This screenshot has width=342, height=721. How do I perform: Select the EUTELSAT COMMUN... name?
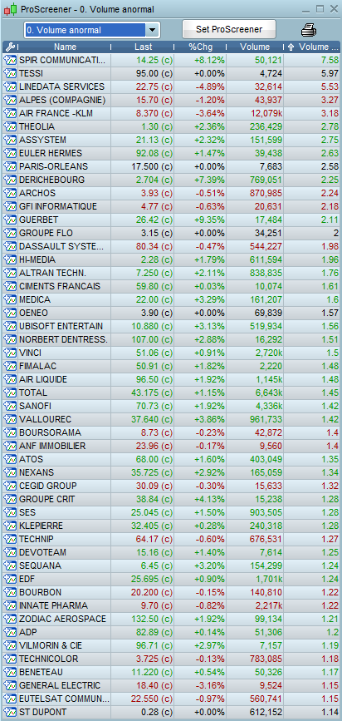pos(64,699)
